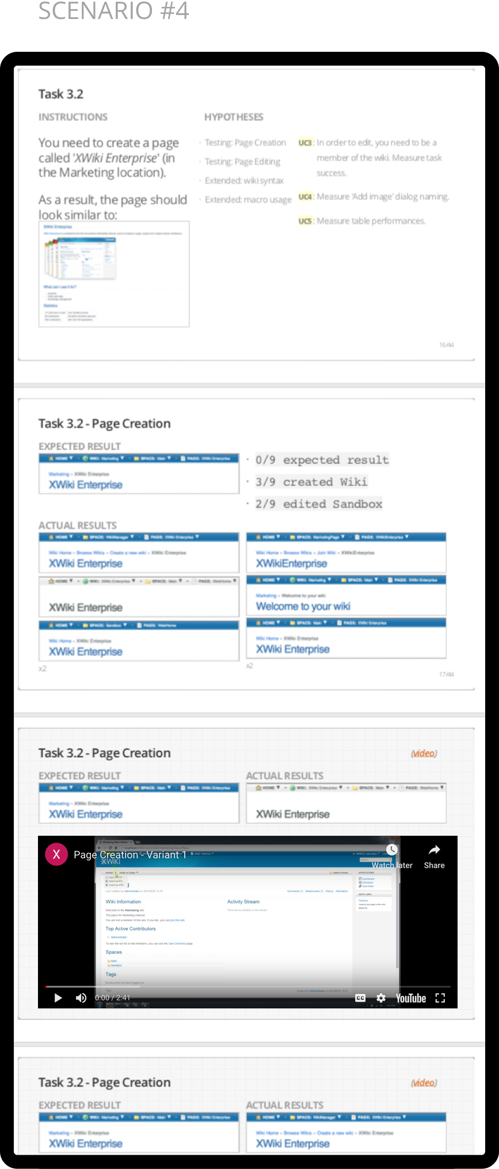Click the highlighted 'UC5' label
The image size is (499, 1169).
click(x=305, y=221)
